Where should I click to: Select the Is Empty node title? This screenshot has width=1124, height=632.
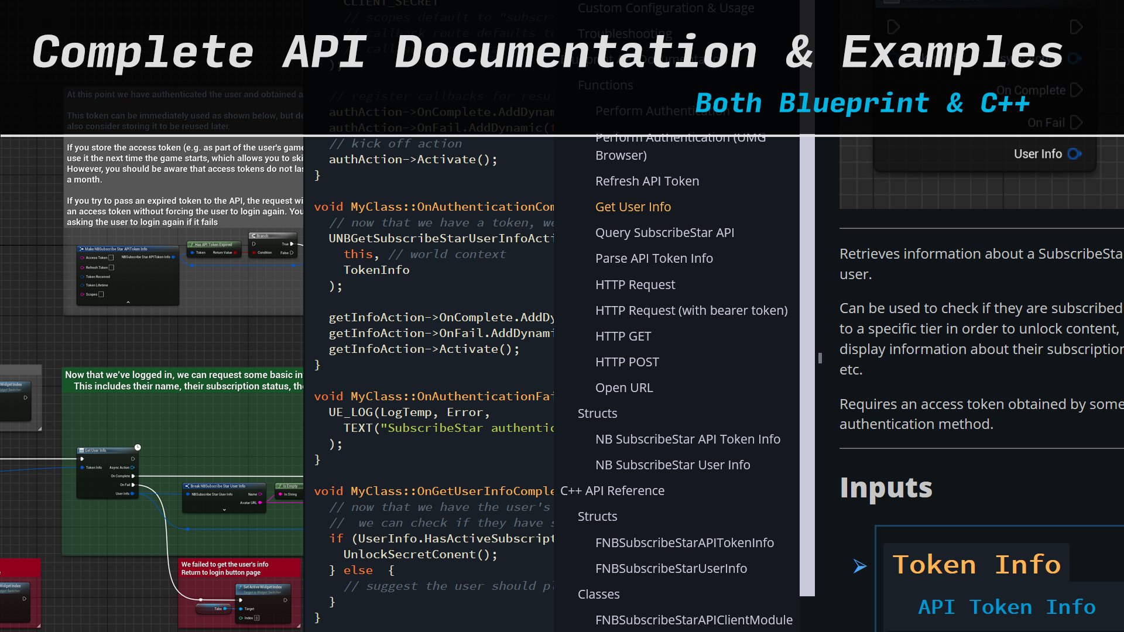click(290, 486)
